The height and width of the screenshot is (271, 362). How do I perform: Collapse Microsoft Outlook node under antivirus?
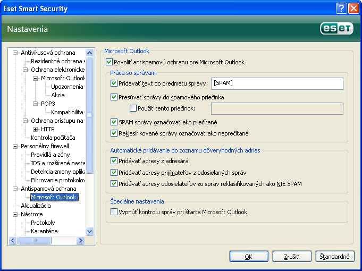point(35,78)
